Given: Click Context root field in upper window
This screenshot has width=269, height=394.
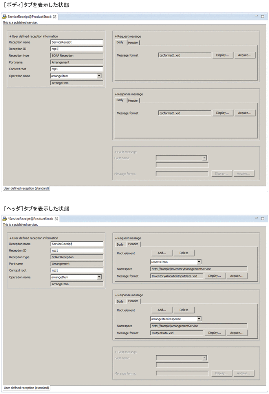Looking at the screenshot, I should tap(77, 69).
